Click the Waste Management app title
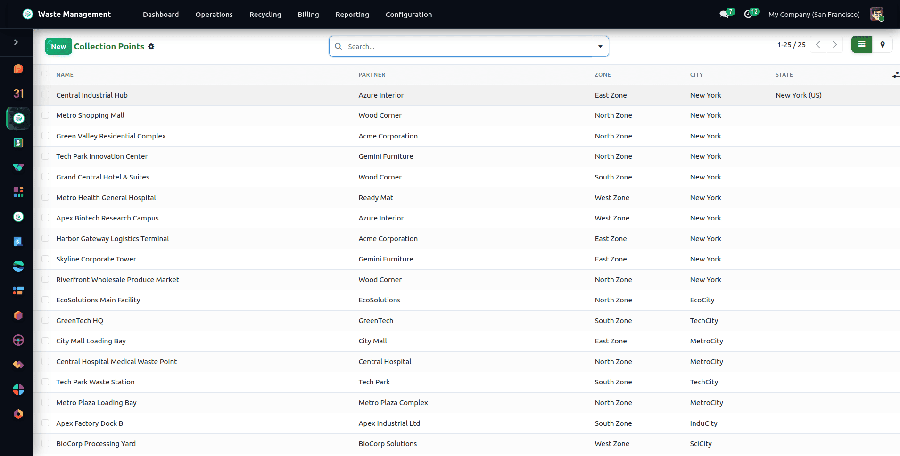 coord(74,14)
